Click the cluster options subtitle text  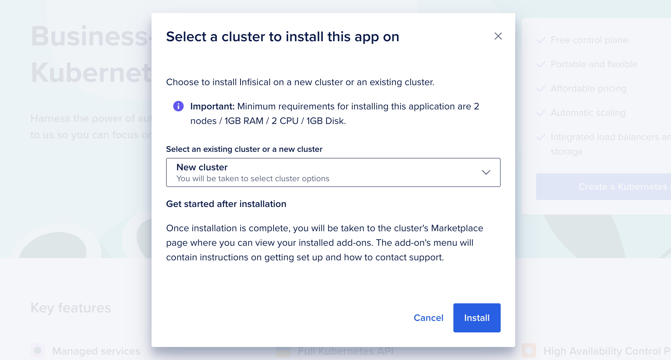(253, 178)
